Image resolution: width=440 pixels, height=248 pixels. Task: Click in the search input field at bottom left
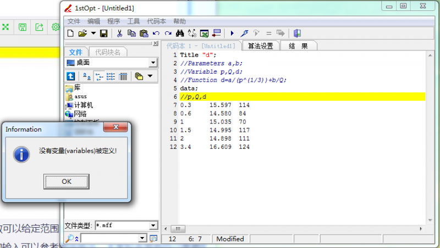(109, 239)
